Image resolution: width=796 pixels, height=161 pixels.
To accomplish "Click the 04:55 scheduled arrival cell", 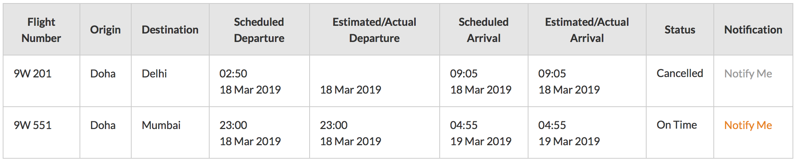I will [x=484, y=132].
